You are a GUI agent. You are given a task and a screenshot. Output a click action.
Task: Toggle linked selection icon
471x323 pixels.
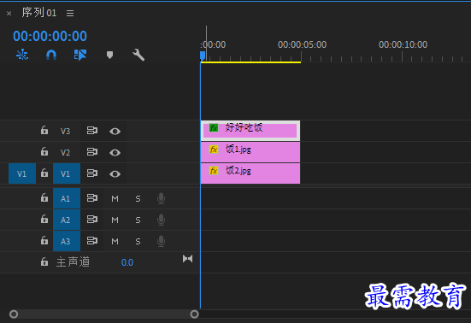click(x=80, y=55)
